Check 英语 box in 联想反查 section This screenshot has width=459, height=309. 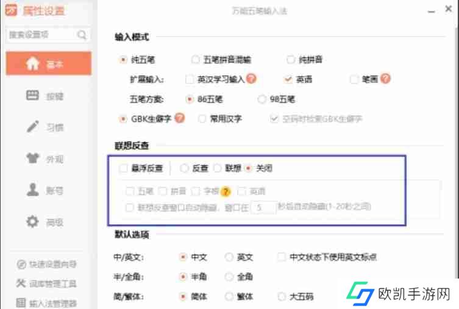[241, 191]
